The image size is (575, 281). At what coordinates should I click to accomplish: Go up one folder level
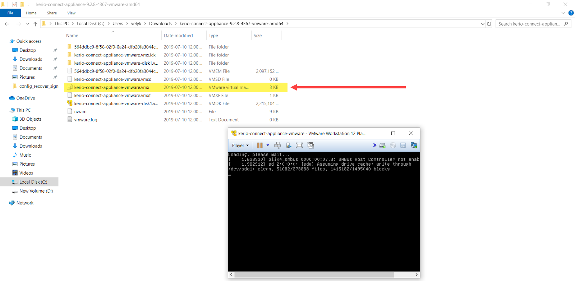35,24
